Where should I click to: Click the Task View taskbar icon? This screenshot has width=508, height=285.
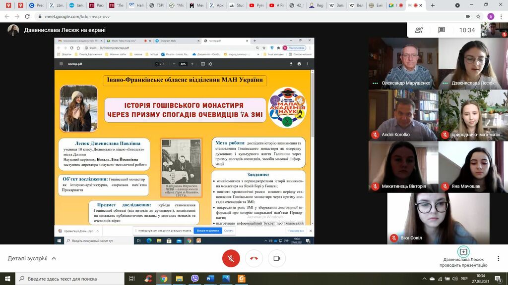point(132,279)
